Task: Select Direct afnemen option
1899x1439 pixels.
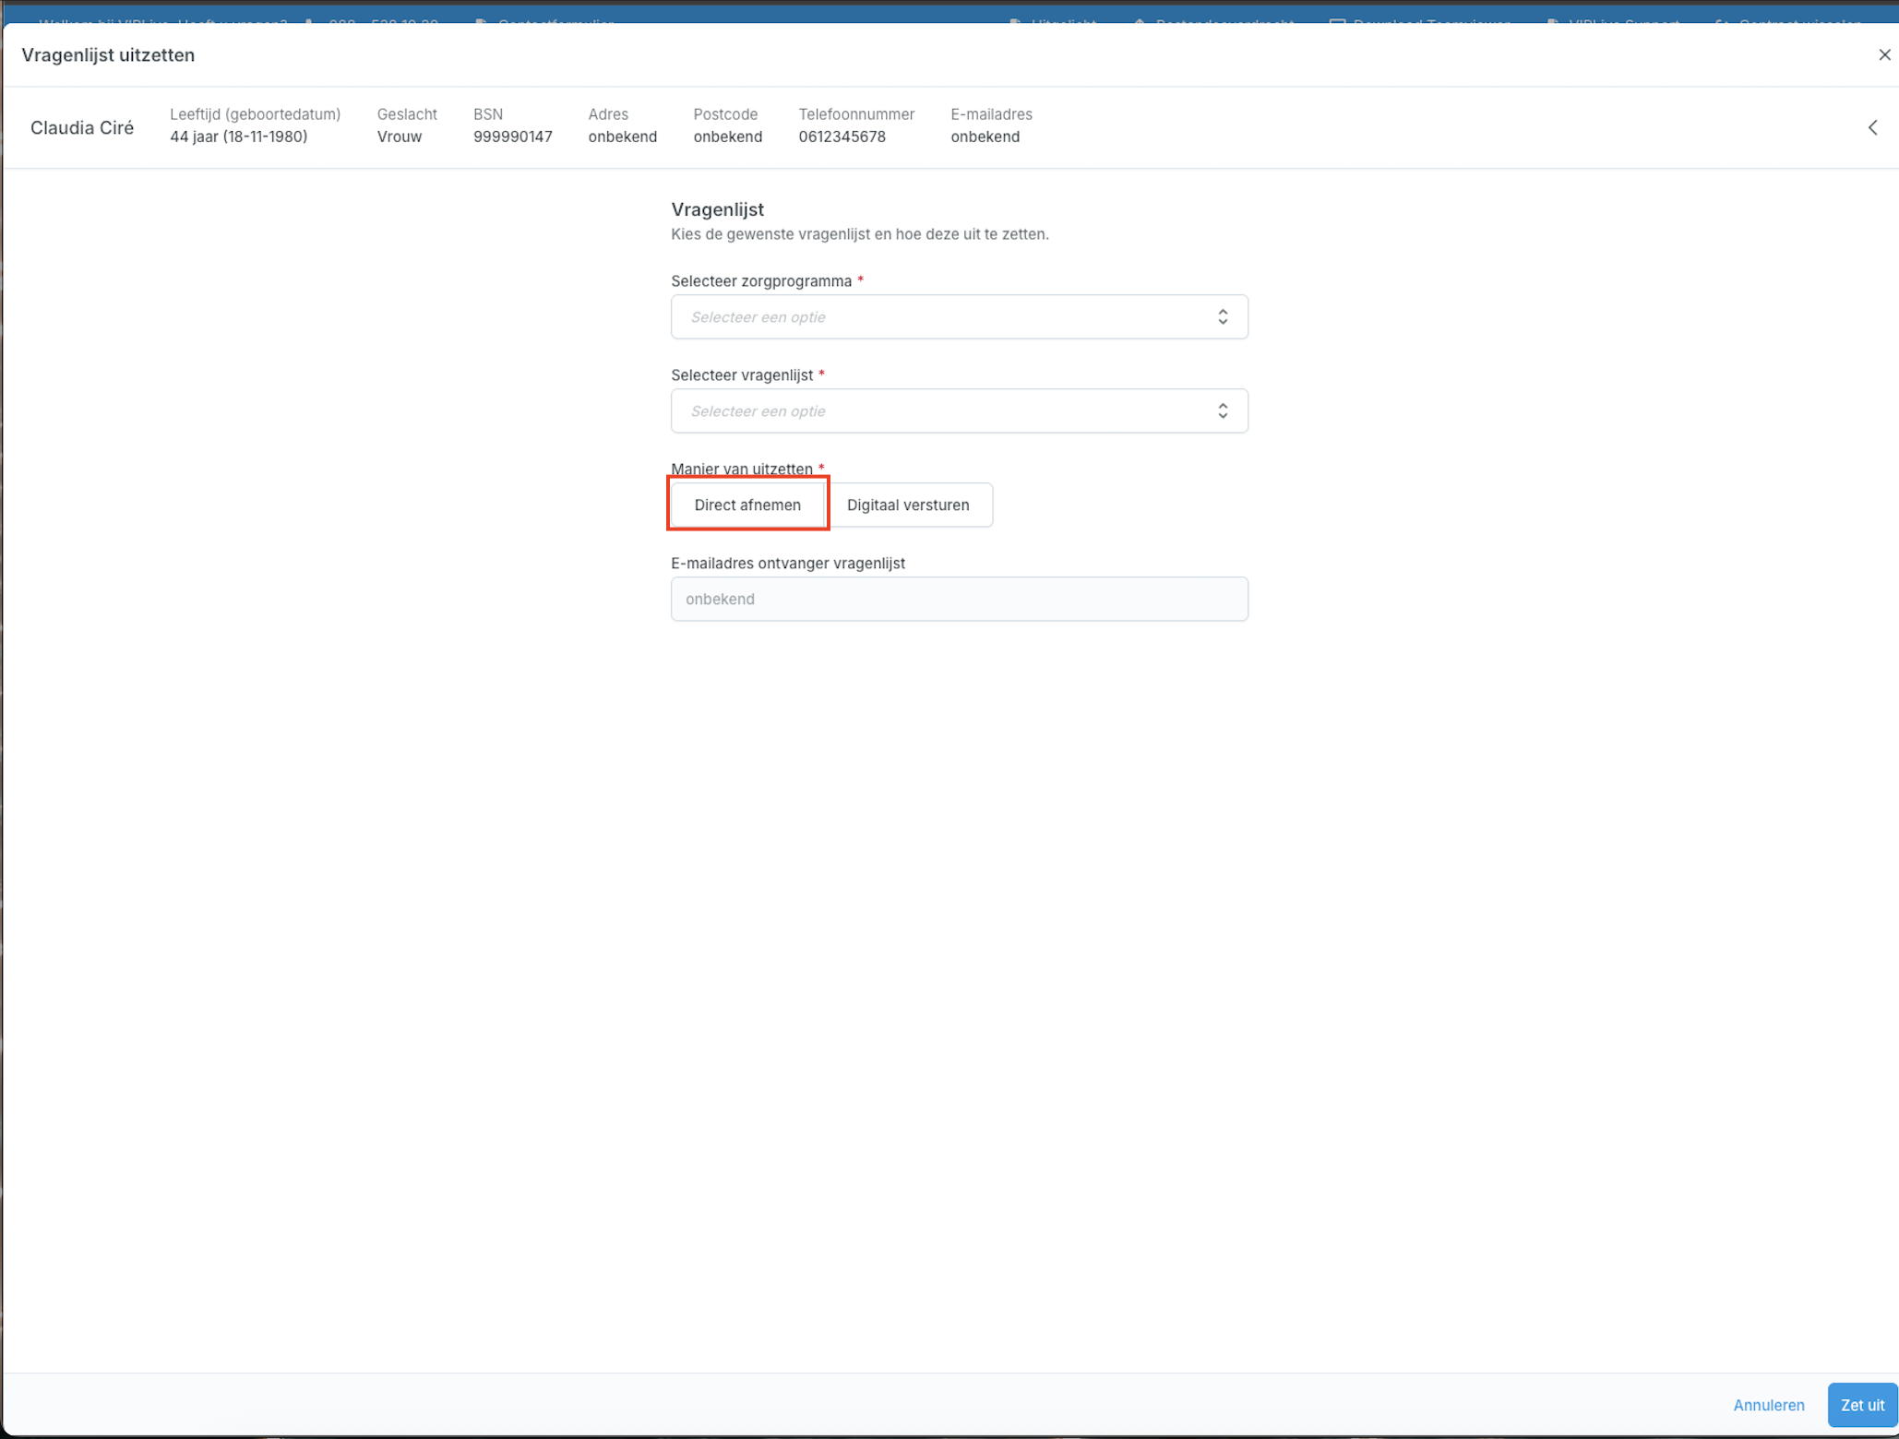Action: (x=746, y=505)
